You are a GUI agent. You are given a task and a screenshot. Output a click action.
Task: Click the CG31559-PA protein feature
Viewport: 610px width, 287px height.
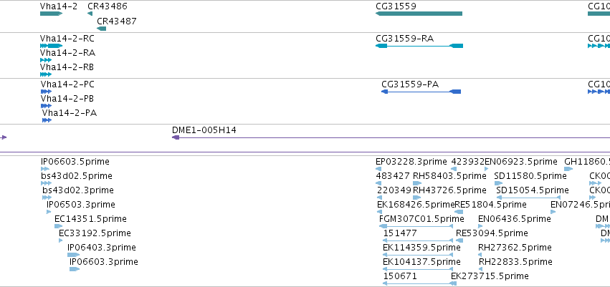point(421,92)
